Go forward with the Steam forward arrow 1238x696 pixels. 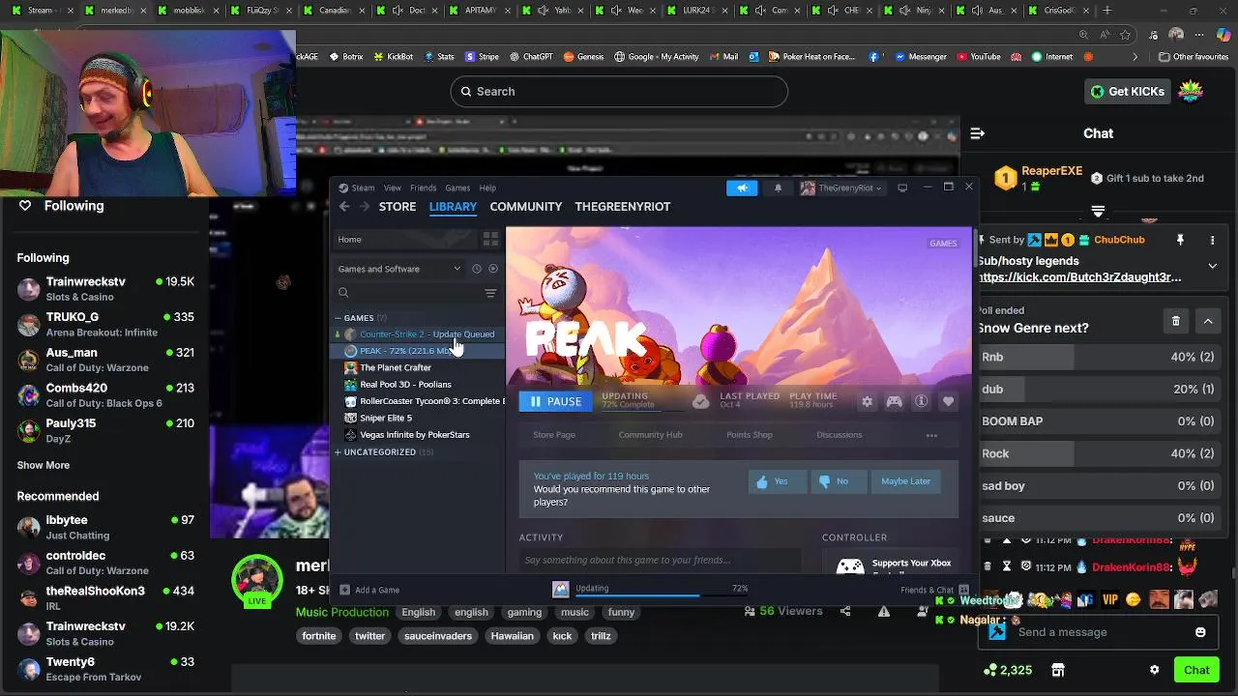365,207
